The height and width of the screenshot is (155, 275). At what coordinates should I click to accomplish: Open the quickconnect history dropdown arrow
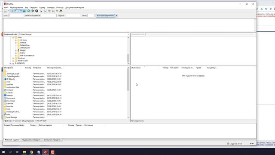116,15
